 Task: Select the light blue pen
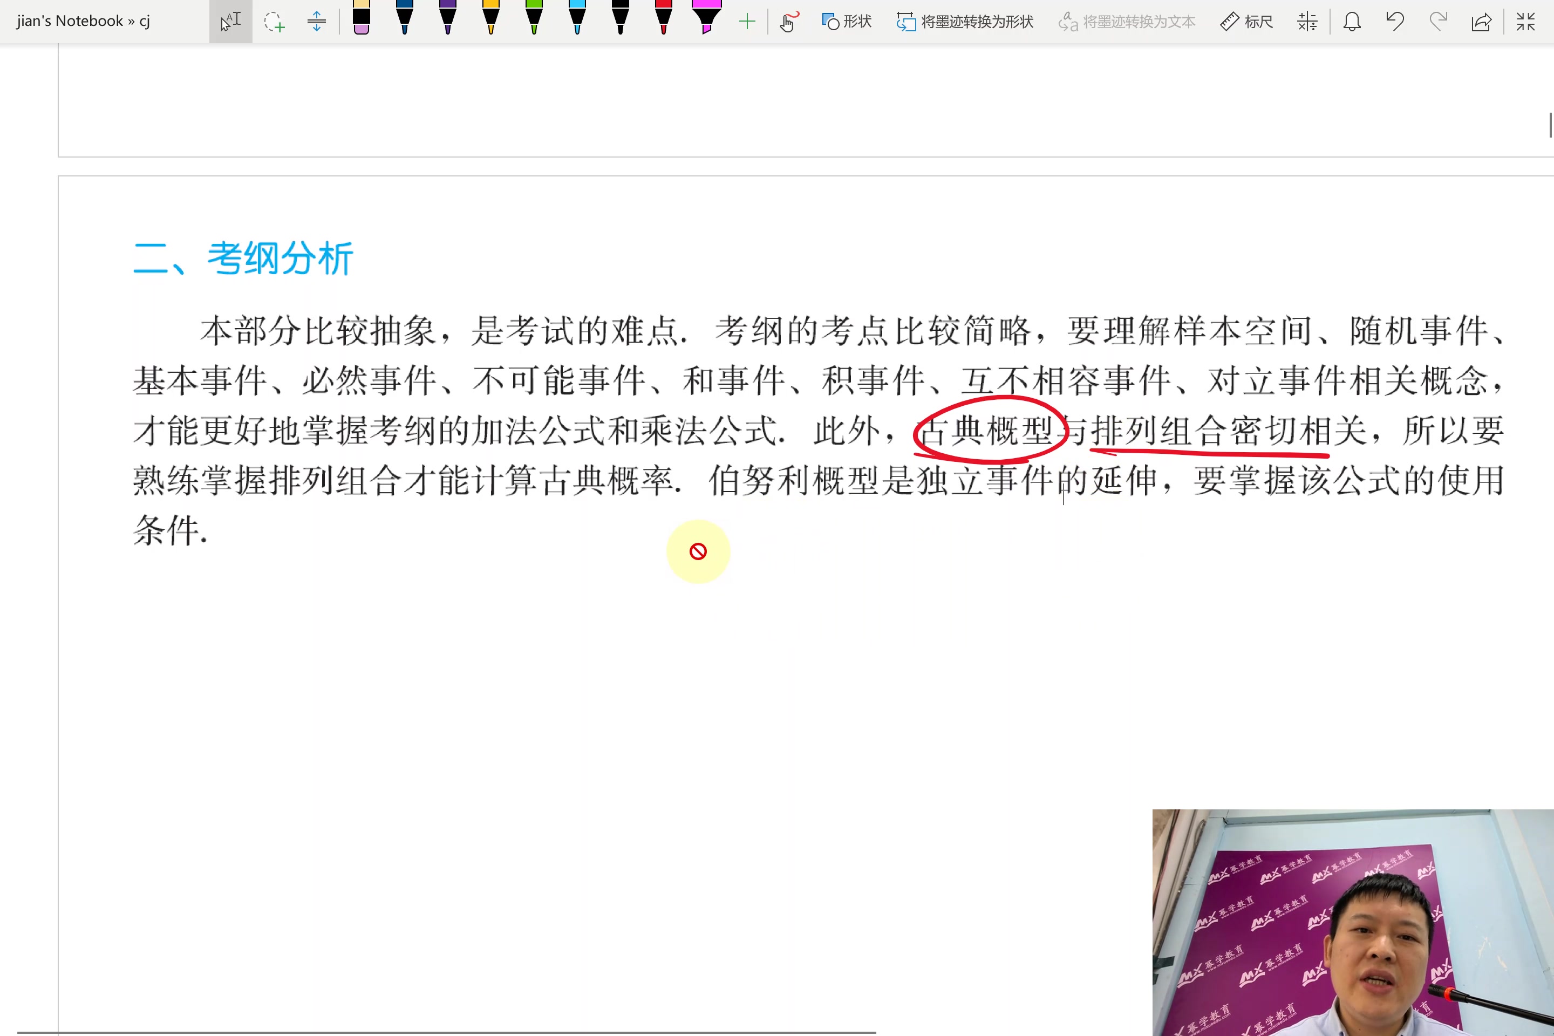point(577,18)
